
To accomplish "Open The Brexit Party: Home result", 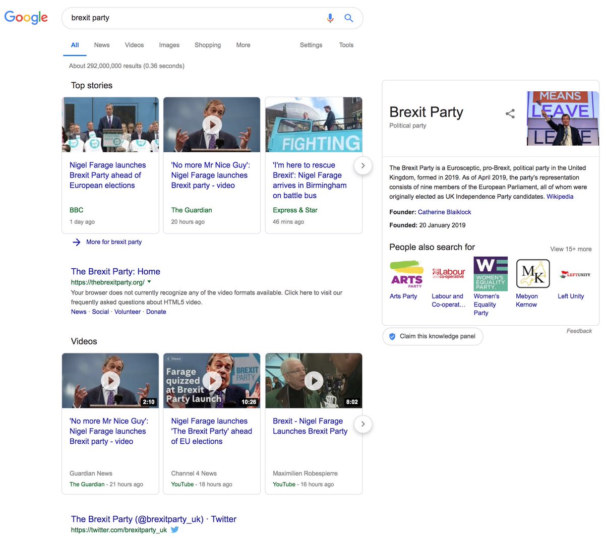I will [x=115, y=271].
